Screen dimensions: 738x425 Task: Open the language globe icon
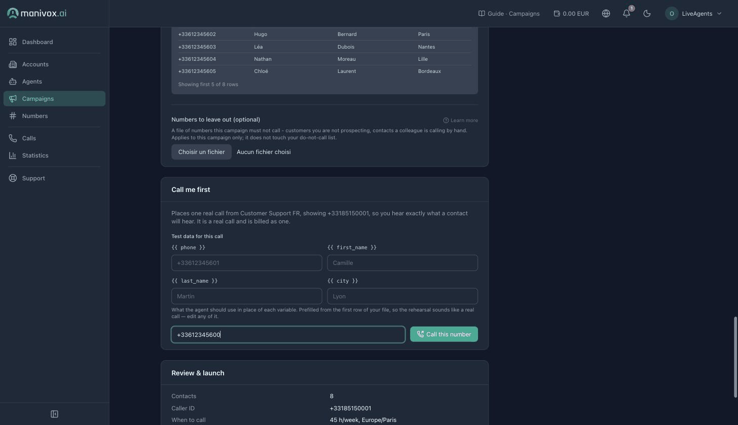tap(606, 14)
